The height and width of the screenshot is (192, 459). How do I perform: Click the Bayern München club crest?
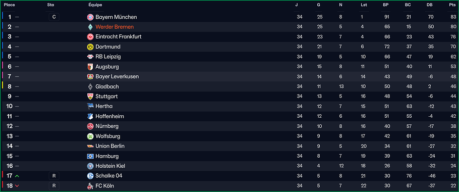90,17
